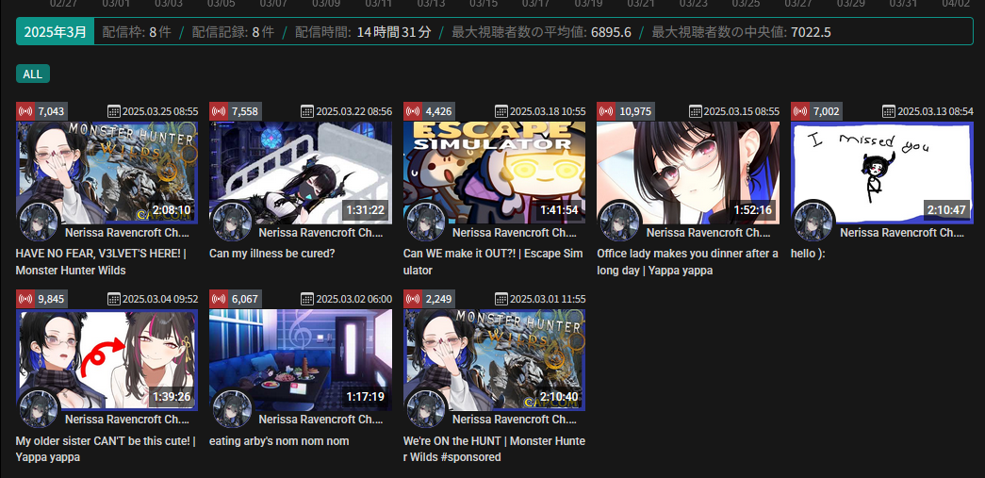Click the 03/15 date axis label

(x=484, y=4)
